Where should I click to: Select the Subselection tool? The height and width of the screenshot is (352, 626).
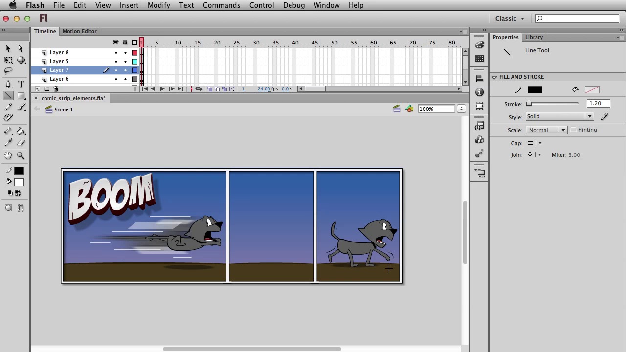[x=21, y=48]
